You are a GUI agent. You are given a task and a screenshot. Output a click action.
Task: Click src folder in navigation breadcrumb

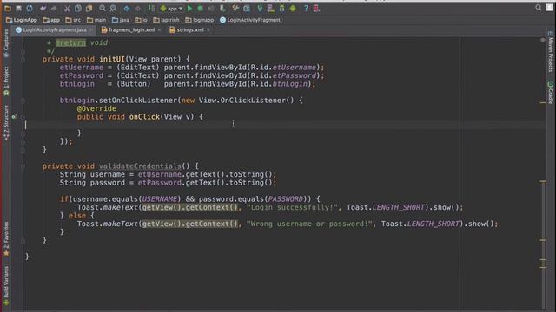[x=73, y=20]
